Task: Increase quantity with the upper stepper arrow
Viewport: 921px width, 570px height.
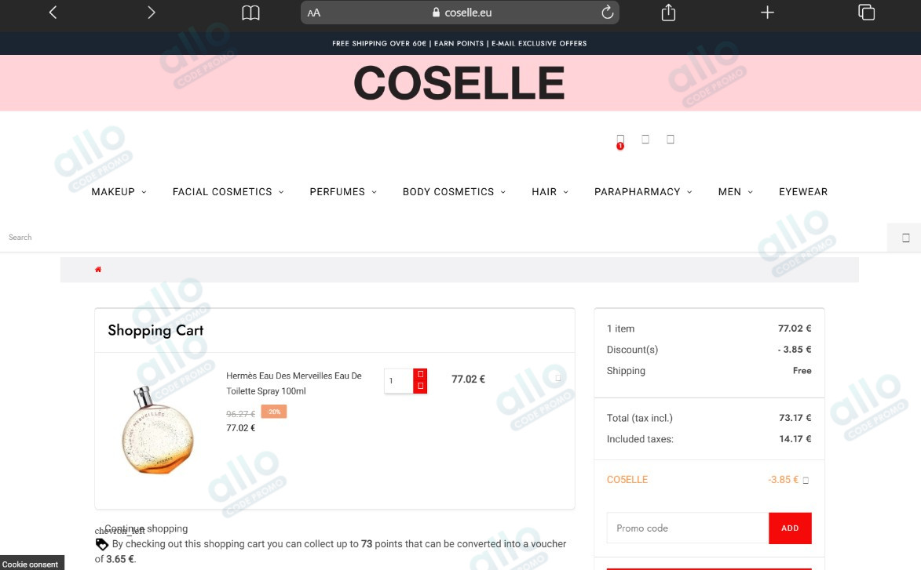Action: click(421, 375)
